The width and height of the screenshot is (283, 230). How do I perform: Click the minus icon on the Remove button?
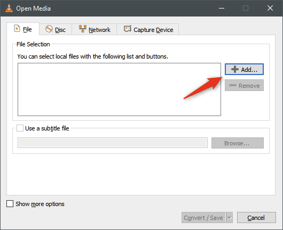tap(233, 85)
